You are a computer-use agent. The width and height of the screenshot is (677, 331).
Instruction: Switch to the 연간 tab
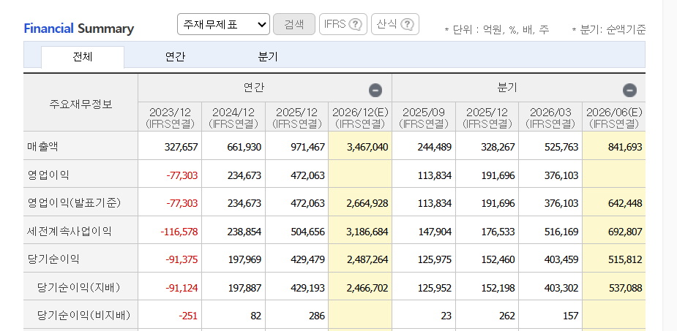point(176,57)
